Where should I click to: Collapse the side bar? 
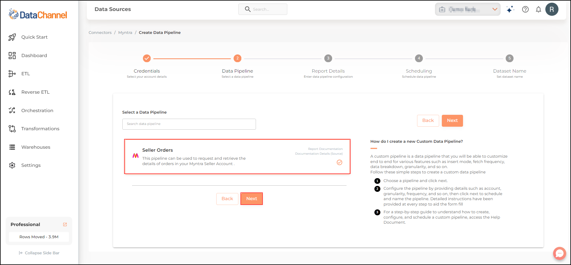39,253
